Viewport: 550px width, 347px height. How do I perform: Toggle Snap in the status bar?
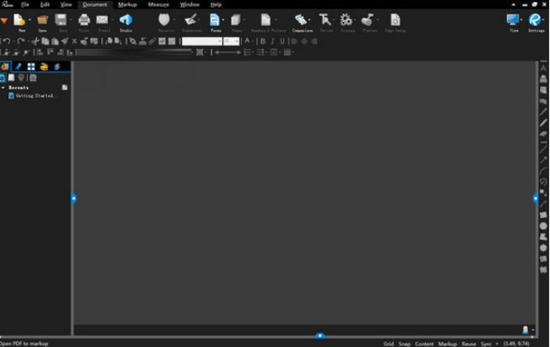(x=405, y=344)
